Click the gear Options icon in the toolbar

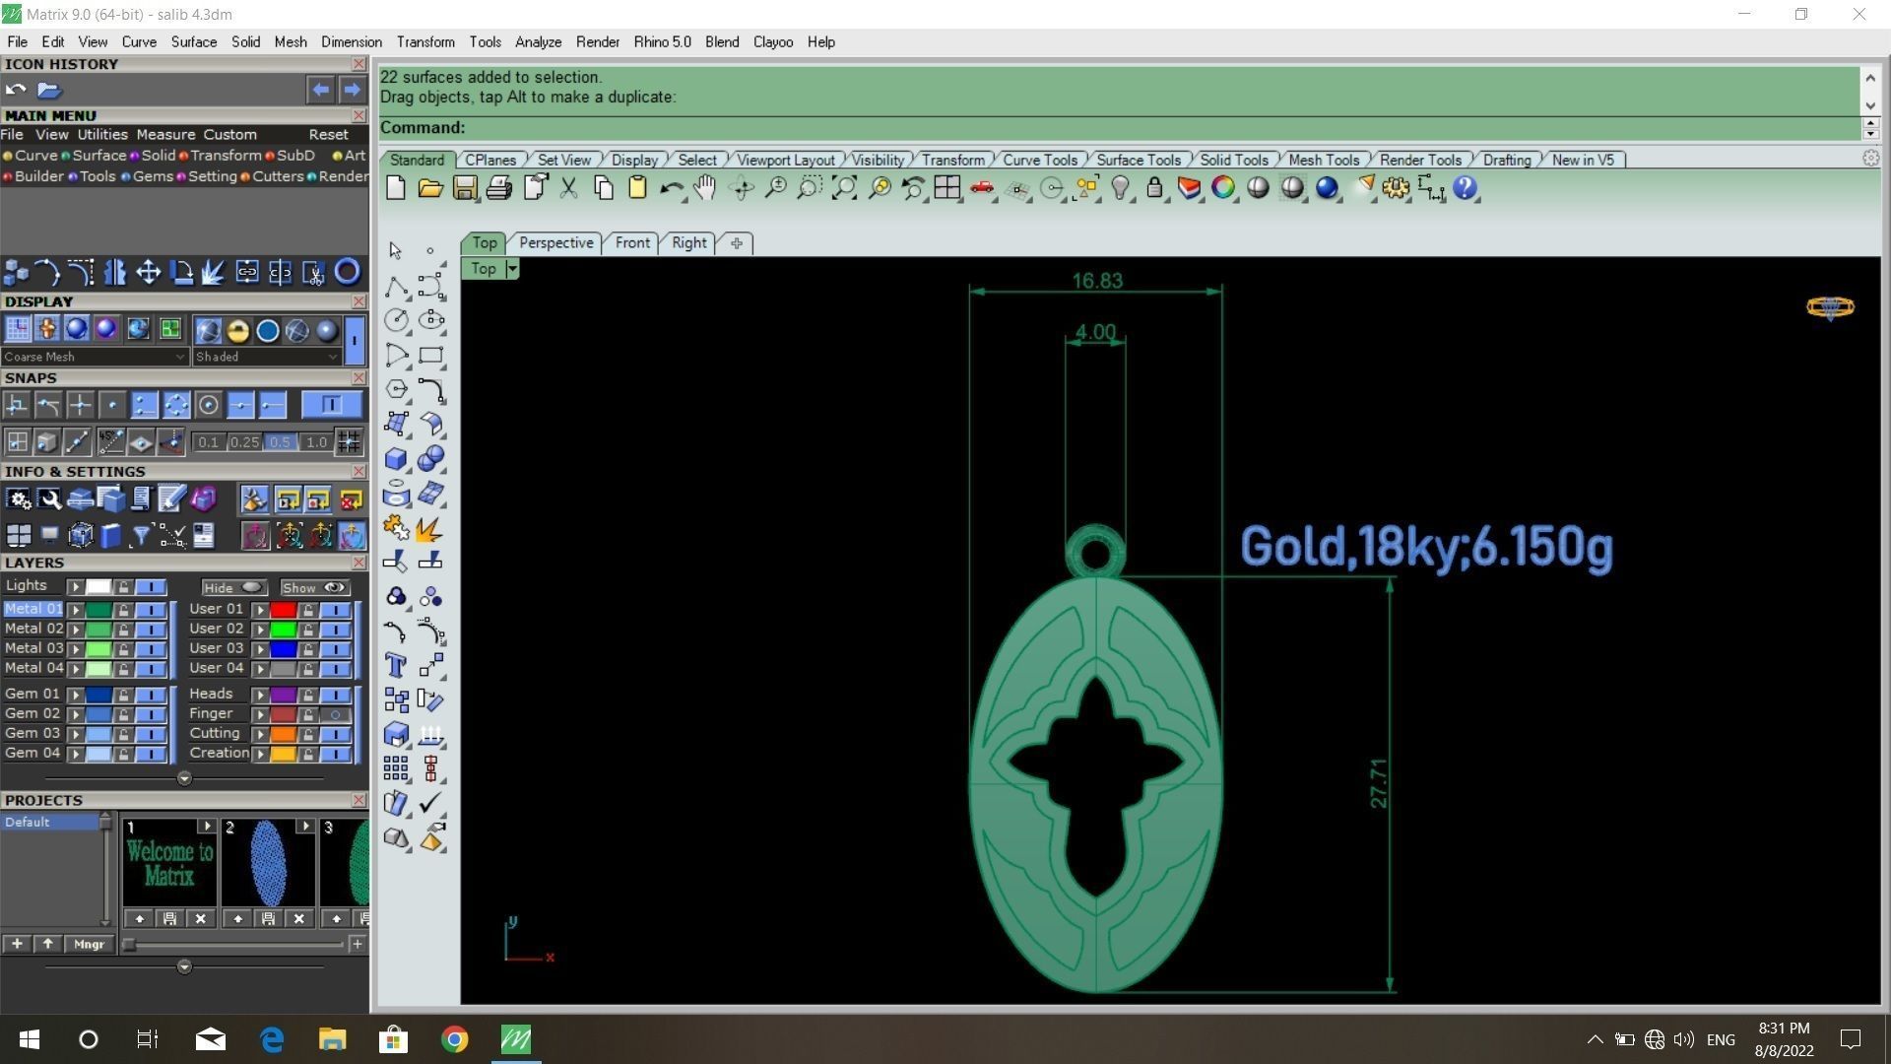1396,188
